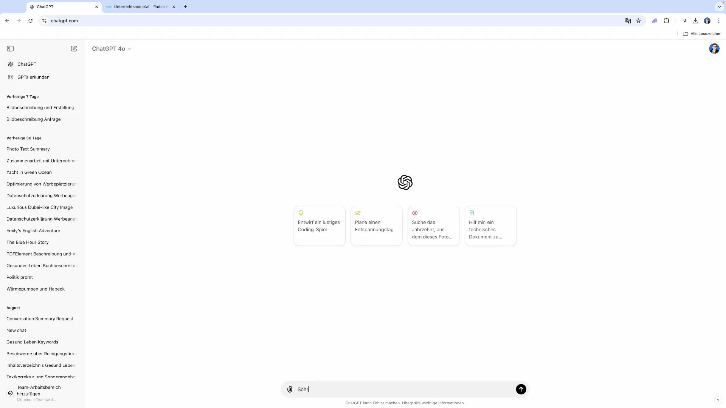This screenshot has width=726, height=408.
Task: Click the new chat pencil icon
Action: pos(74,49)
